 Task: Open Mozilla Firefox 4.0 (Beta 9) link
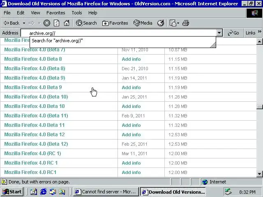[x=35, y=78]
